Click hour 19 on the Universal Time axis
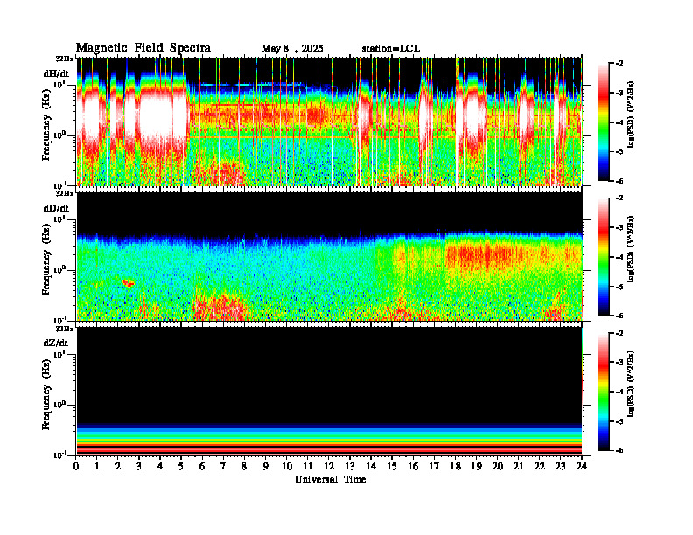 (x=476, y=466)
